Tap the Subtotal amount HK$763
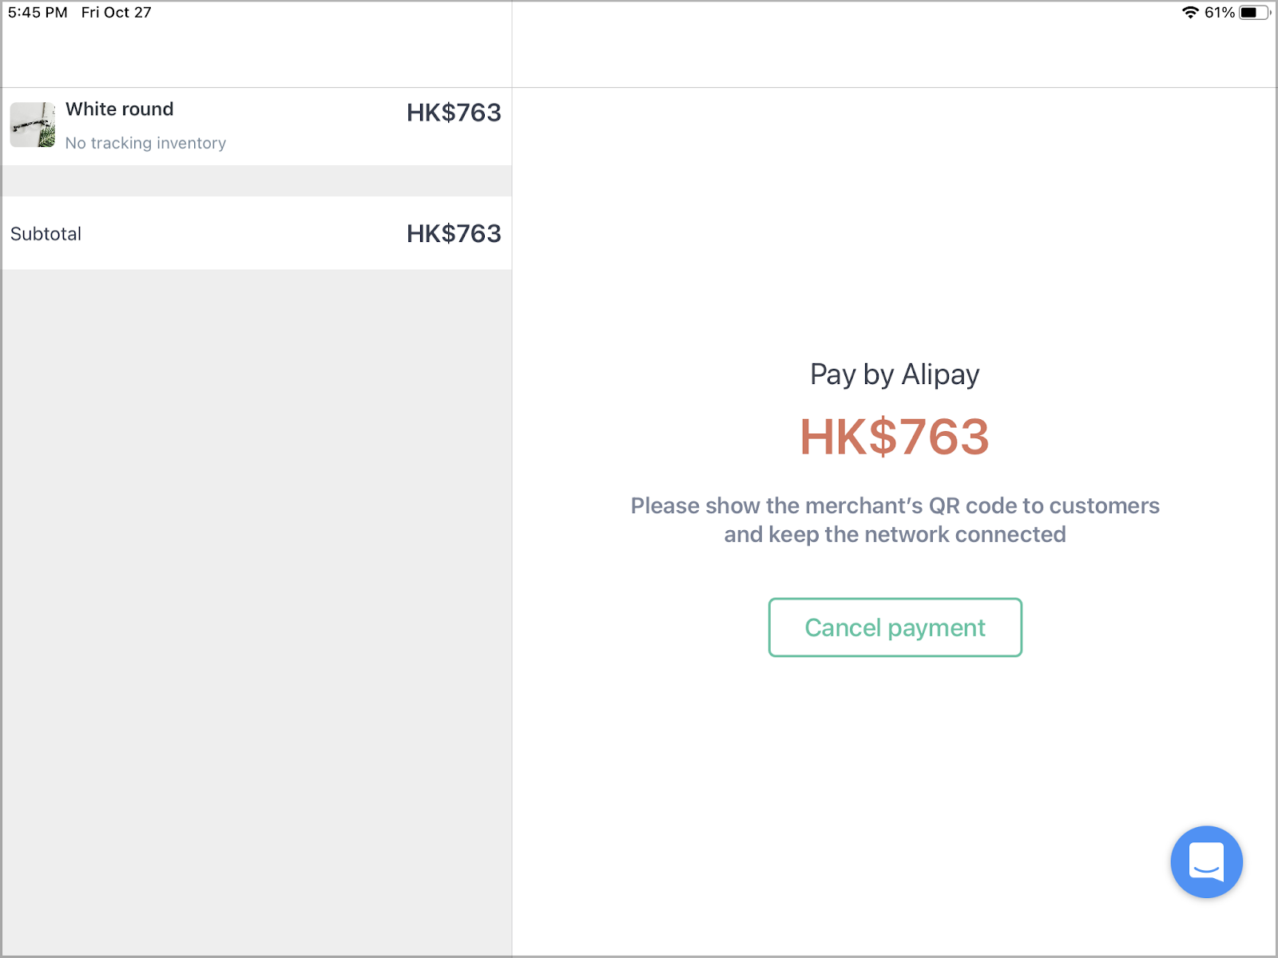Image resolution: width=1278 pixels, height=958 pixels. coord(454,233)
